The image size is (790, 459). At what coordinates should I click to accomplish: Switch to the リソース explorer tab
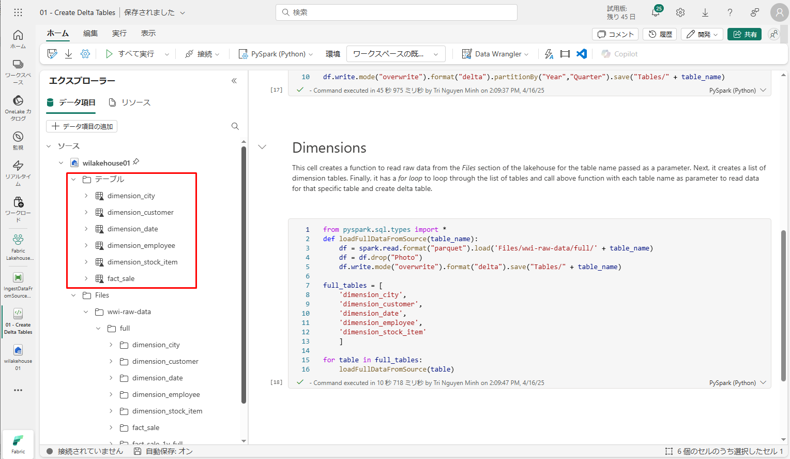point(130,102)
